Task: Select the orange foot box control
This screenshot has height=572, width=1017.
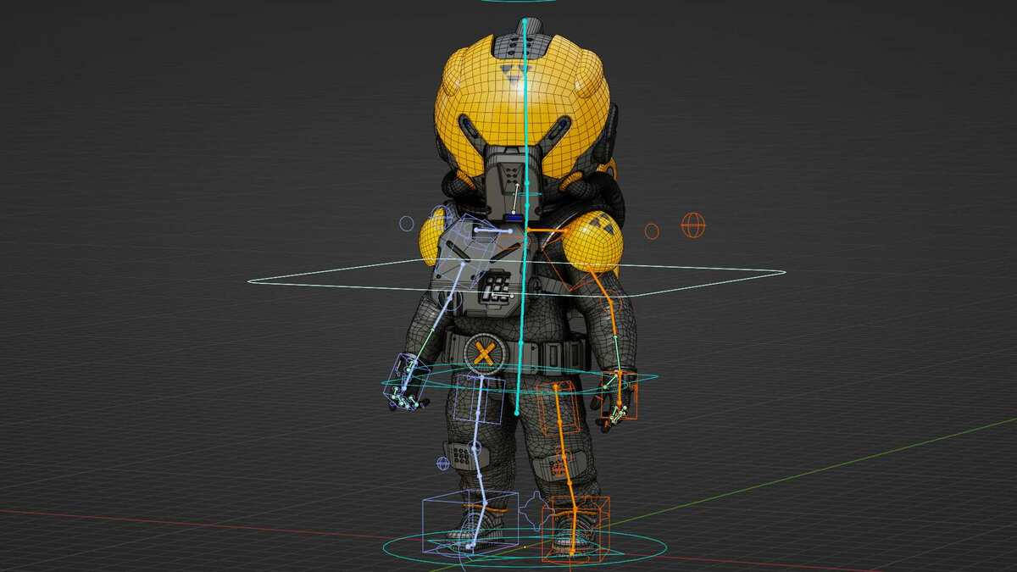Action: tap(576, 529)
